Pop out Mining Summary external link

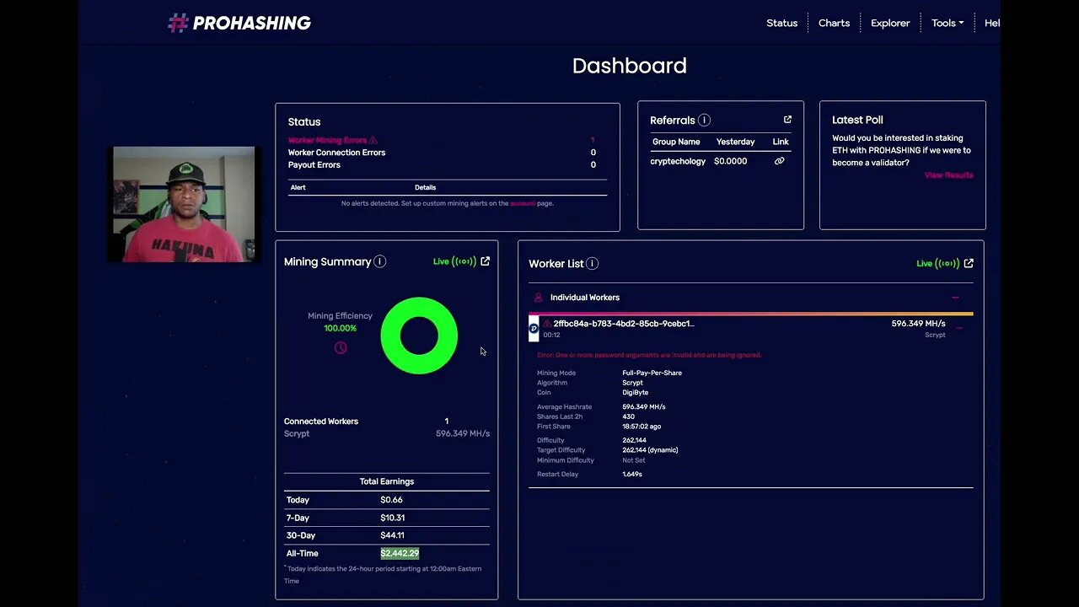point(485,261)
